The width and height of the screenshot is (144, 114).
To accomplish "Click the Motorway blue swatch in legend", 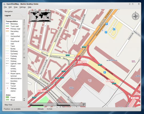I will click(x=7, y=24).
